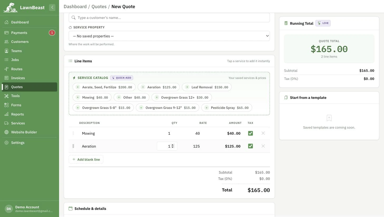Click the Aeration quantity stepper arrows
The height and width of the screenshot is (217, 384).
click(173, 146)
